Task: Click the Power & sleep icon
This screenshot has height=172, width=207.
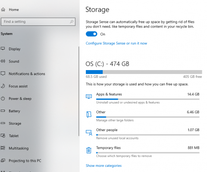Action: click(x=3, y=98)
